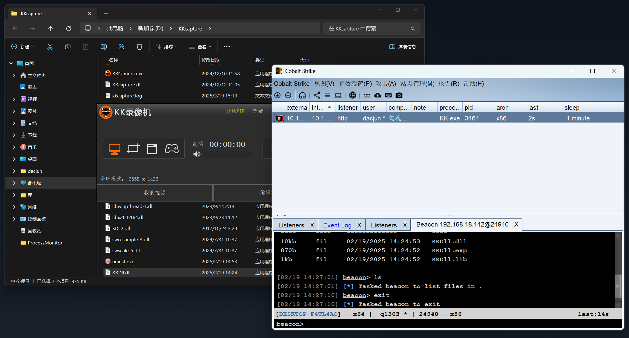Go up one folder level in Explorer
Viewport: 629px width, 338px height.
click(x=50, y=28)
